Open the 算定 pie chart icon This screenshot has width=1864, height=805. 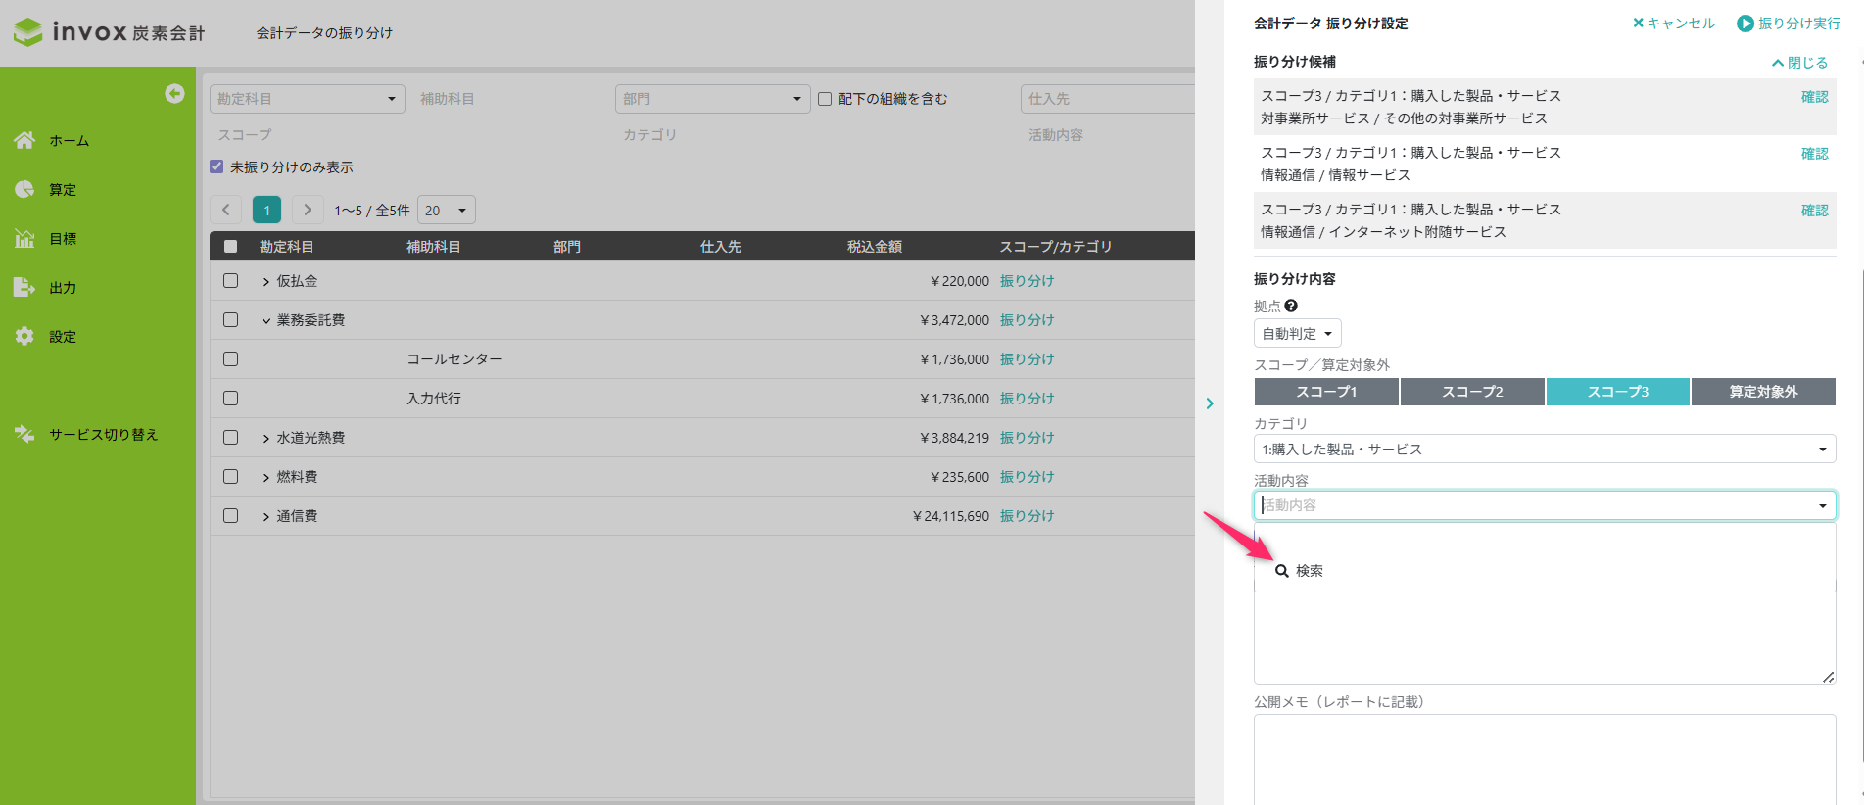(24, 189)
